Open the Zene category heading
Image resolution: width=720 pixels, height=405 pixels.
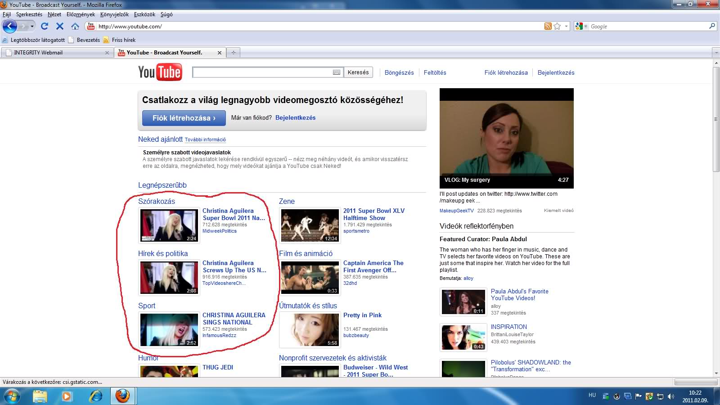tap(287, 201)
